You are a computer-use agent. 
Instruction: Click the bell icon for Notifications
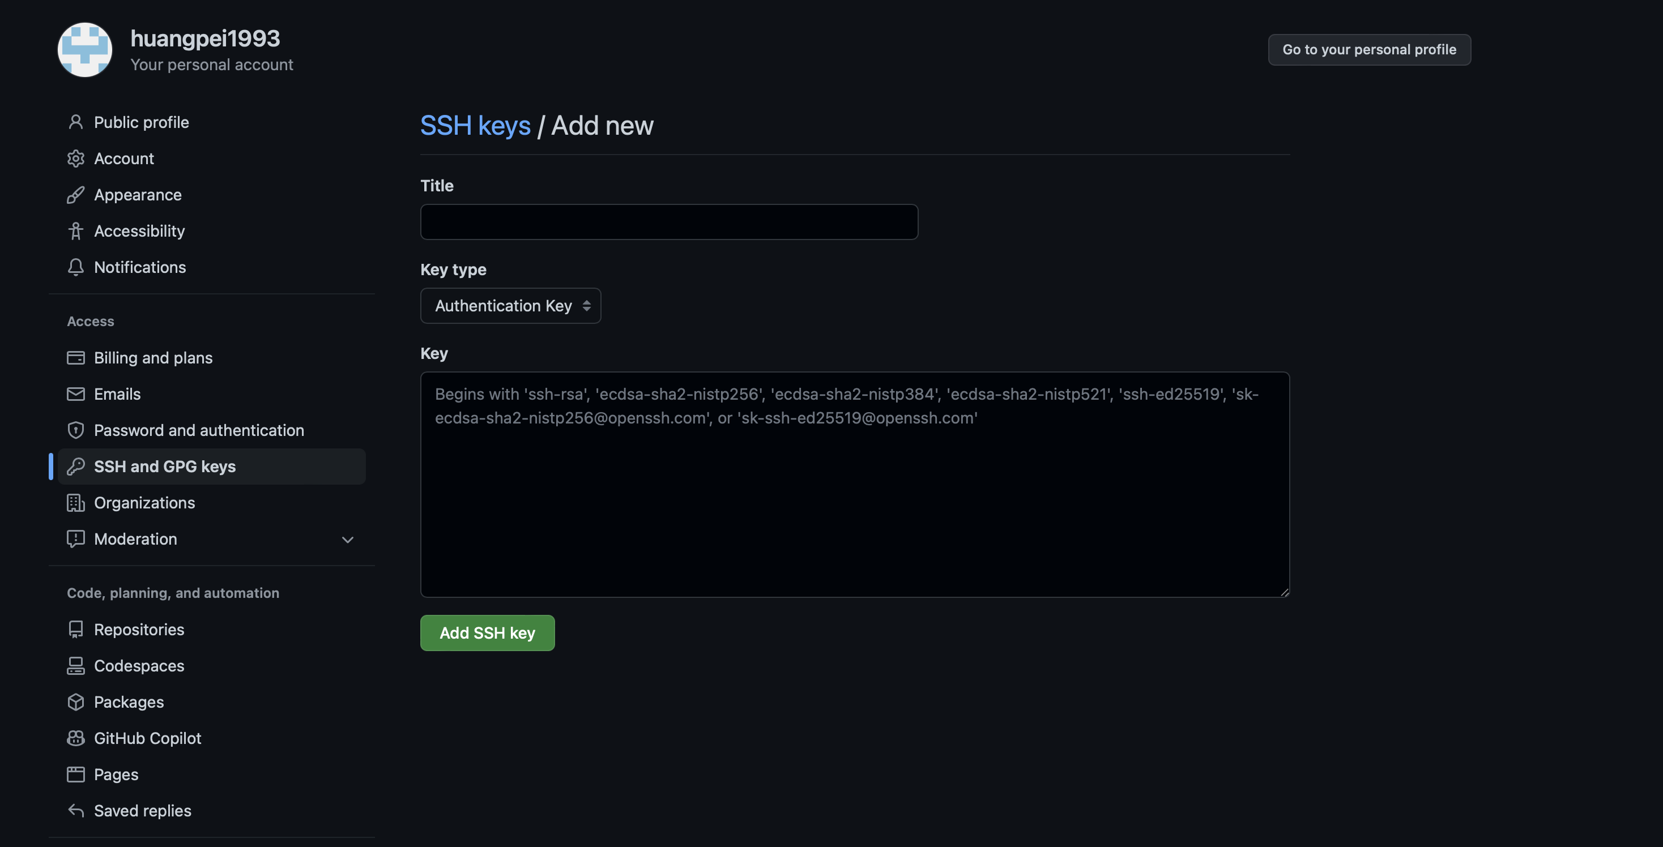click(x=75, y=267)
